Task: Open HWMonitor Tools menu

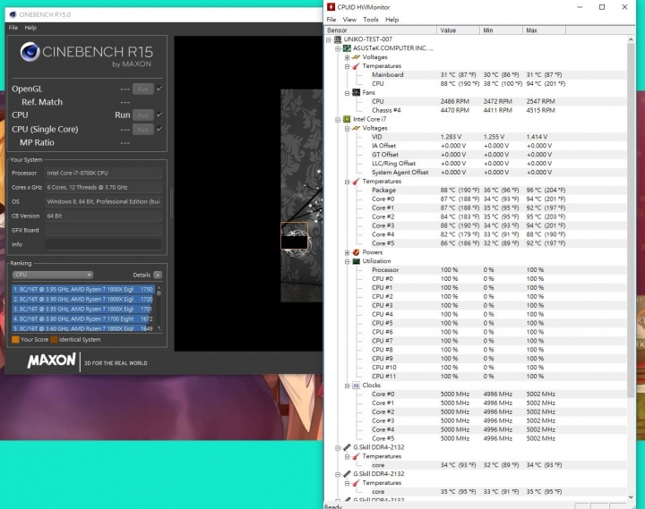Action: pyautogui.click(x=371, y=20)
